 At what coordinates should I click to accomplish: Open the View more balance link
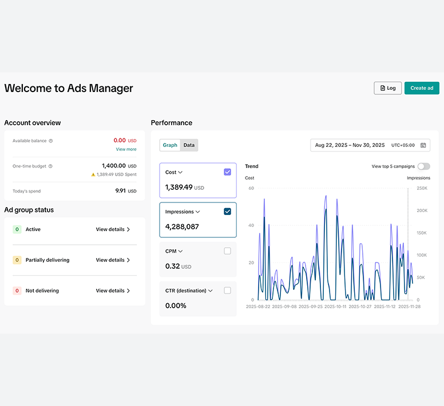(x=126, y=149)
